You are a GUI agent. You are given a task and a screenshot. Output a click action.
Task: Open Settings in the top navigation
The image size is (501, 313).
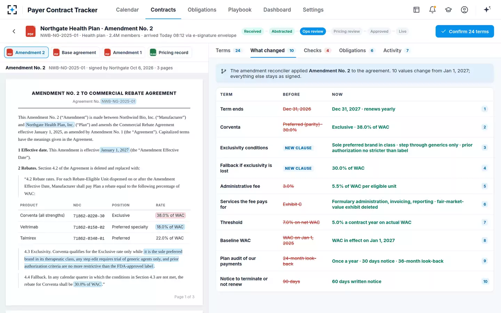313,10
